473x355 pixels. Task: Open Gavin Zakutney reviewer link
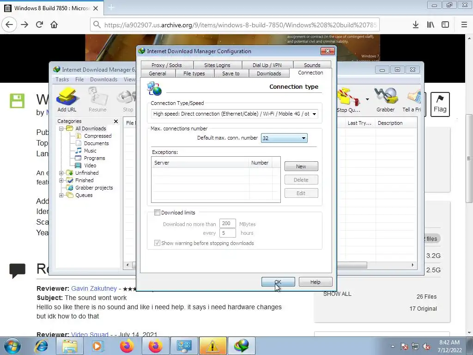click(x=94, y=288)
